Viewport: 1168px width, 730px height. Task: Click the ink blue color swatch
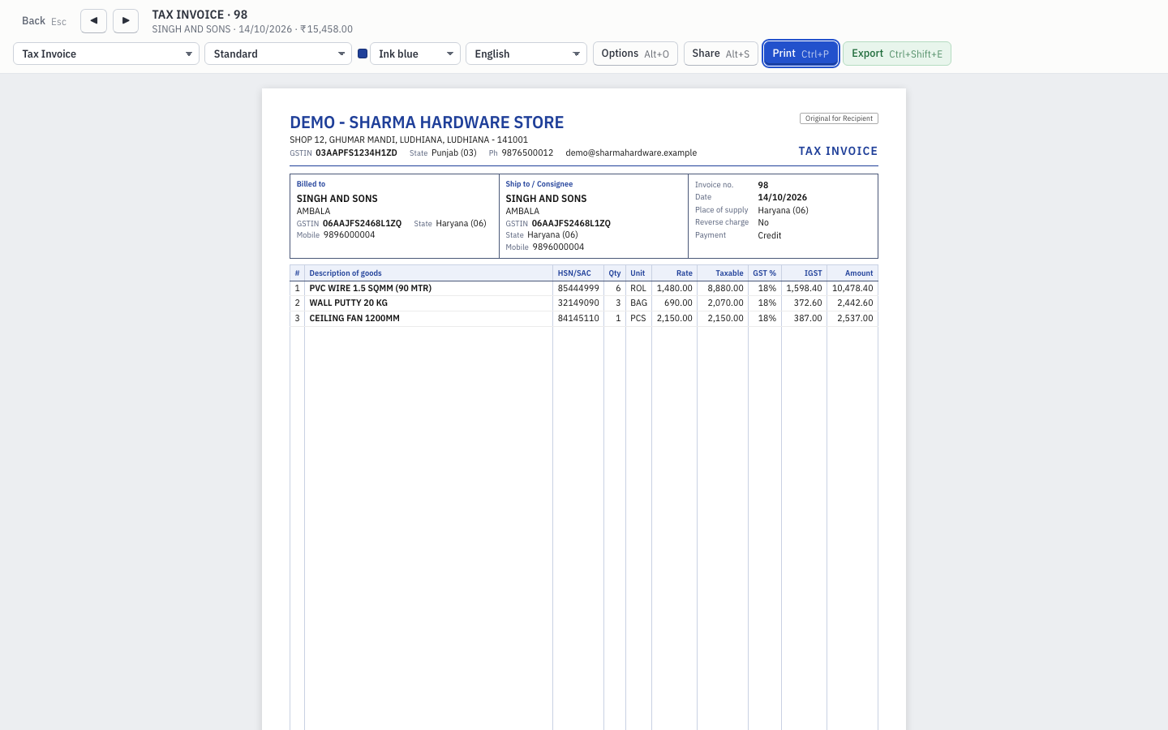pyautogui.click(x=363, y=54)
